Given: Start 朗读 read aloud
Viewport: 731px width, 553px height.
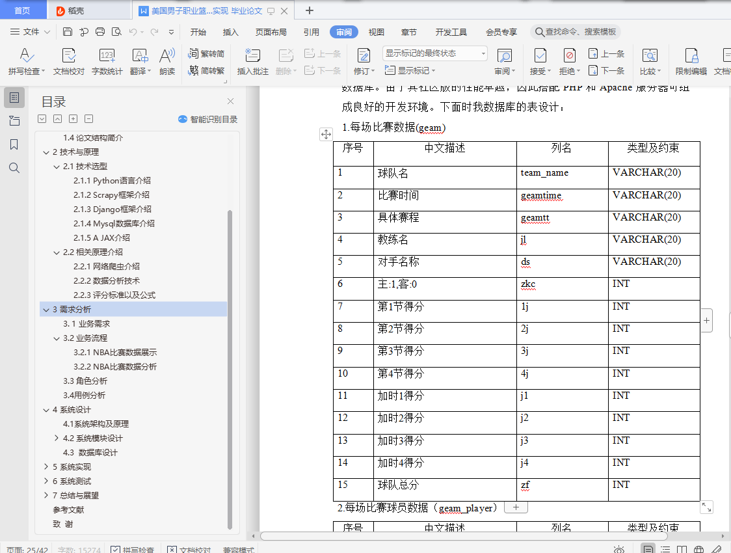Looking at the screenshot, I should (x=167, y=62).
